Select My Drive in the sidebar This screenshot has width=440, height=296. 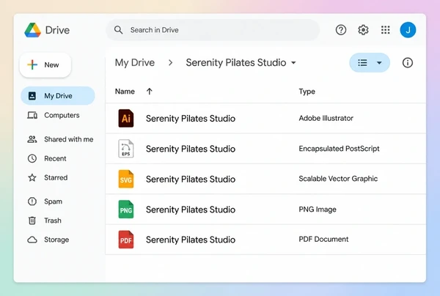pos(58,96)
